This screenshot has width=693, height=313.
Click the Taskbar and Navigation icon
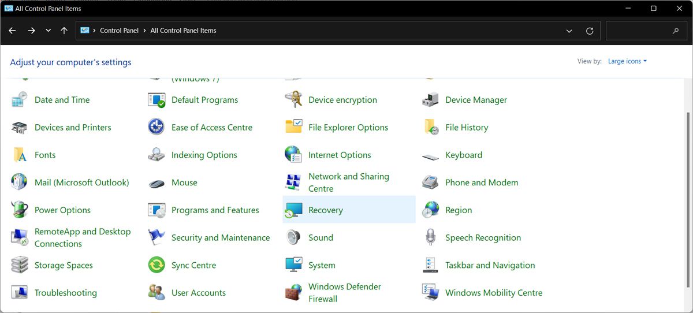(430, 266)
